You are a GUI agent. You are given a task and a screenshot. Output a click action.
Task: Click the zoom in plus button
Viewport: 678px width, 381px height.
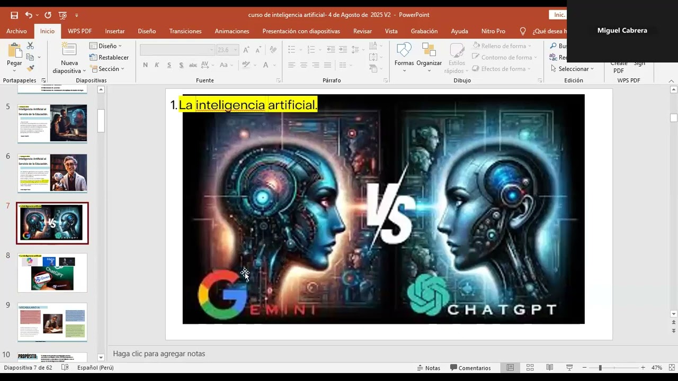pyautogui.click(x=643, y=368)
